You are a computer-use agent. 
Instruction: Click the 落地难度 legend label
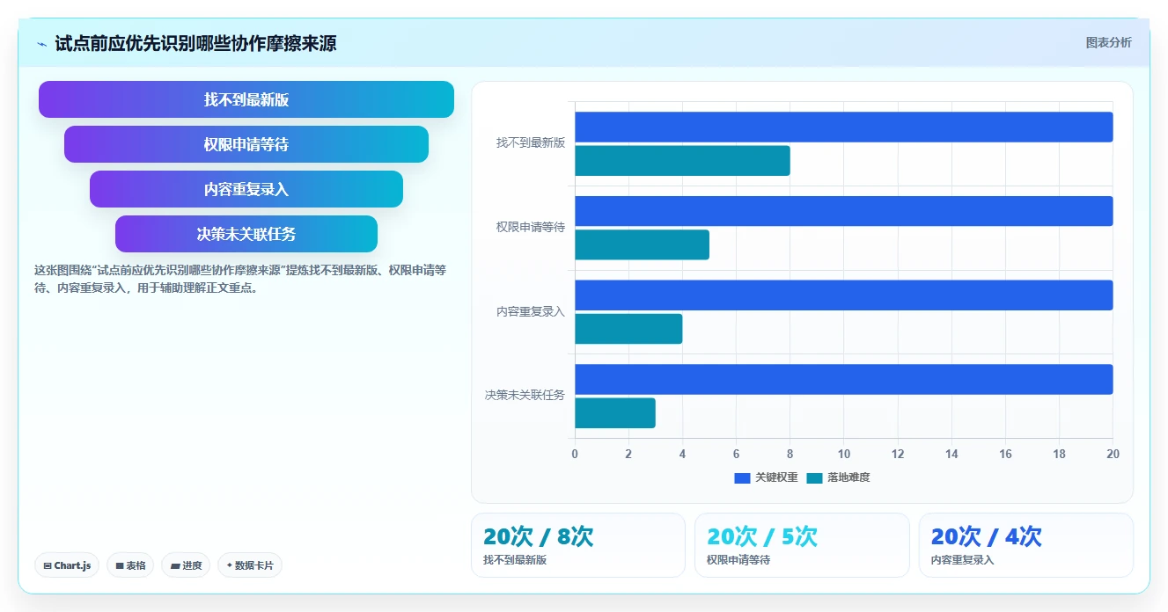pos(848,477)
